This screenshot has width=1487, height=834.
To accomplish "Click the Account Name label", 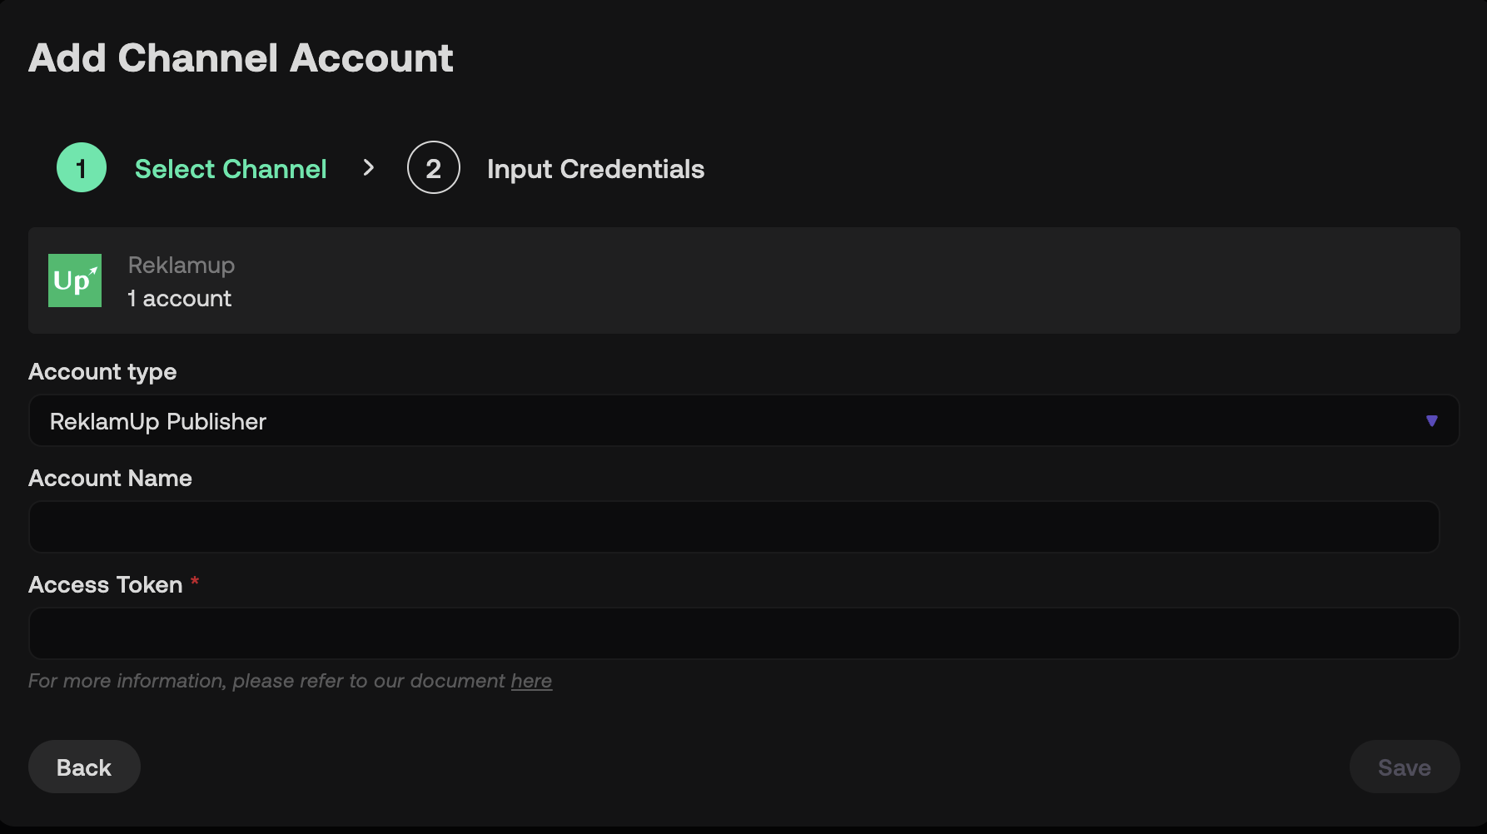I will point(110,478).
